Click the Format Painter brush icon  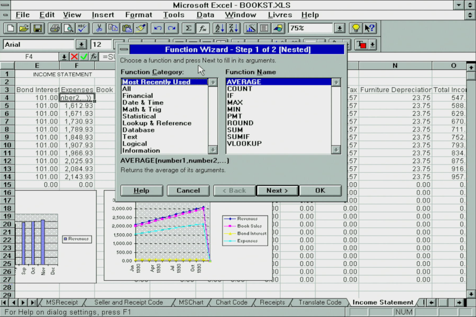click(x=141, y=28)
